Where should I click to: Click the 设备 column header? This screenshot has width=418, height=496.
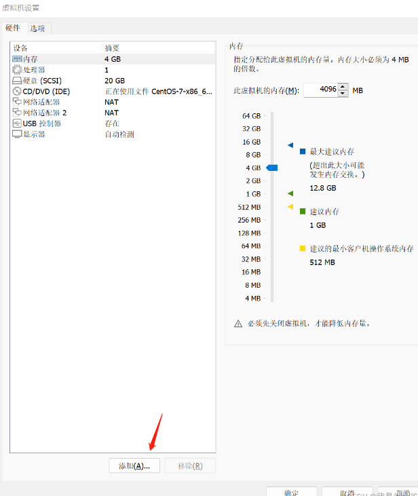[x=56, y=47]
